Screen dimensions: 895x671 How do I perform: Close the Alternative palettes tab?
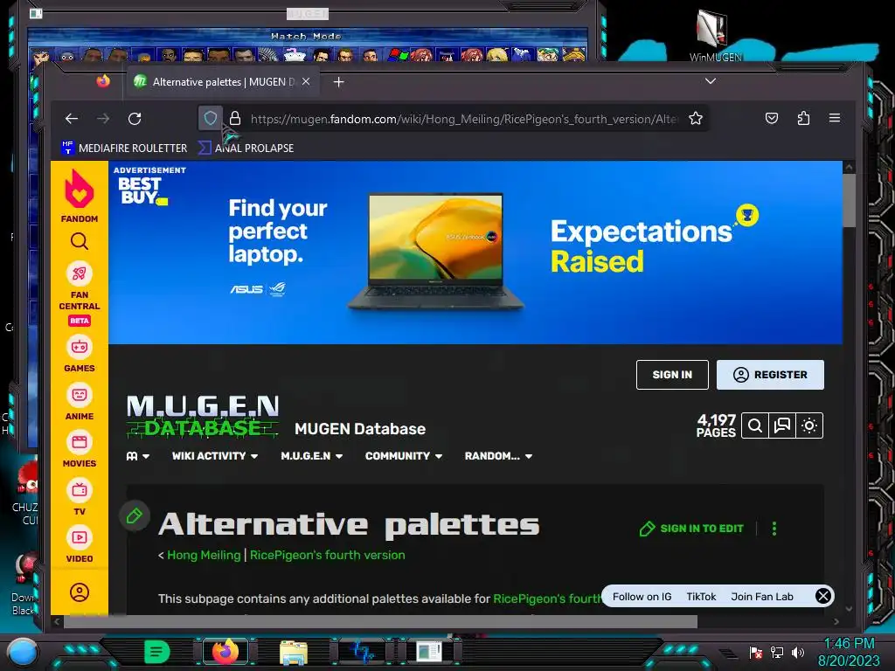click(x=306, y=81)
